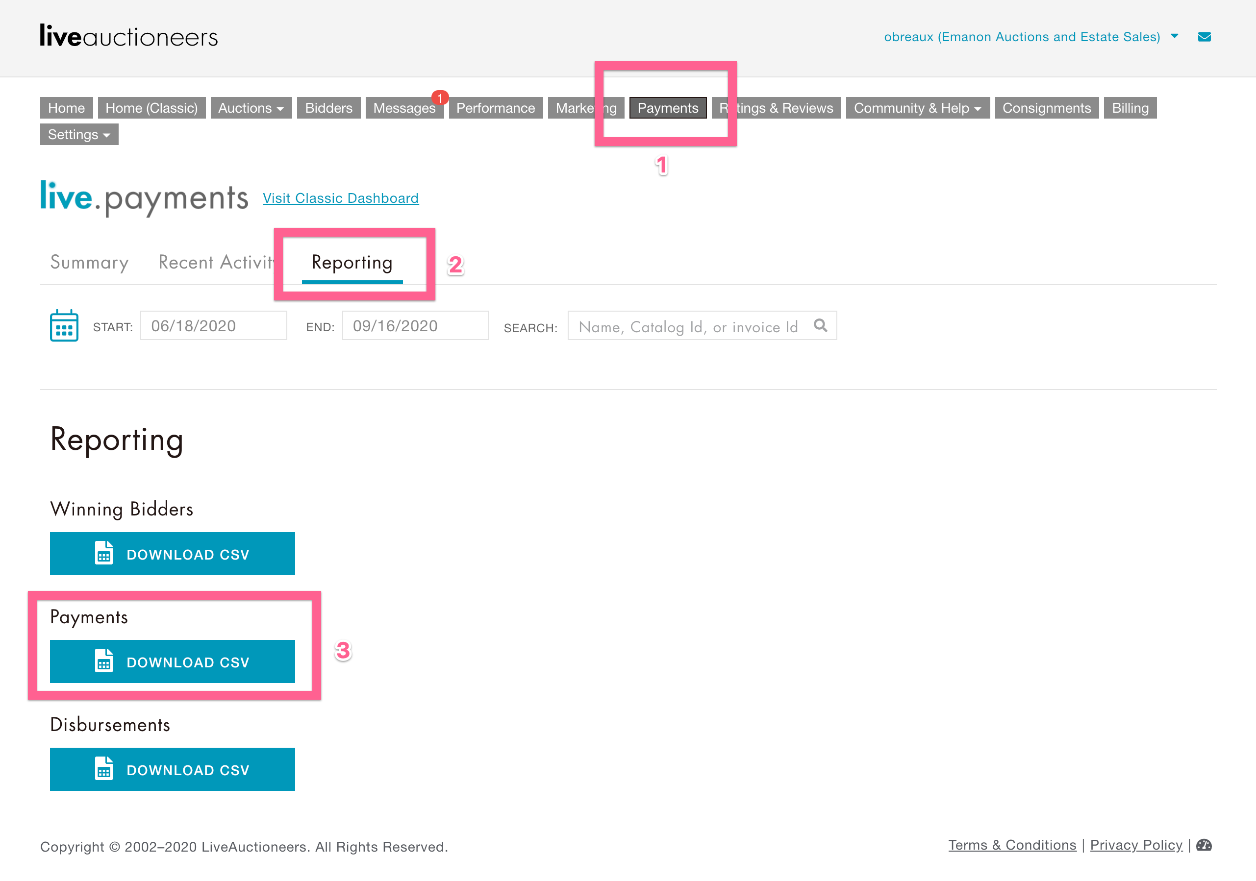Open the Messages menu item
Image resolution: width=1256 pixels, height=881 pixels.
click(404, 108)
